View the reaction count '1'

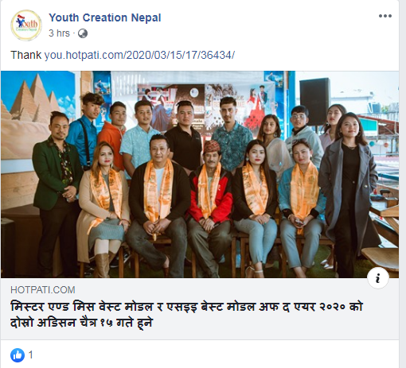(x=31, y=354)
